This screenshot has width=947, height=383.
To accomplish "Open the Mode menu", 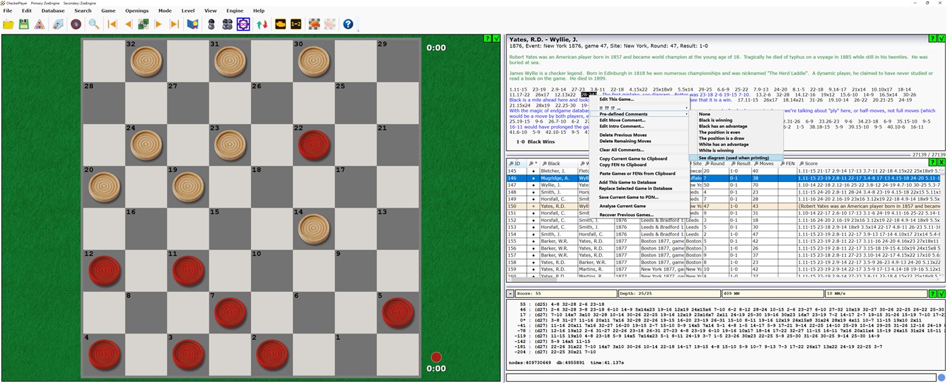I will (165, 11).
